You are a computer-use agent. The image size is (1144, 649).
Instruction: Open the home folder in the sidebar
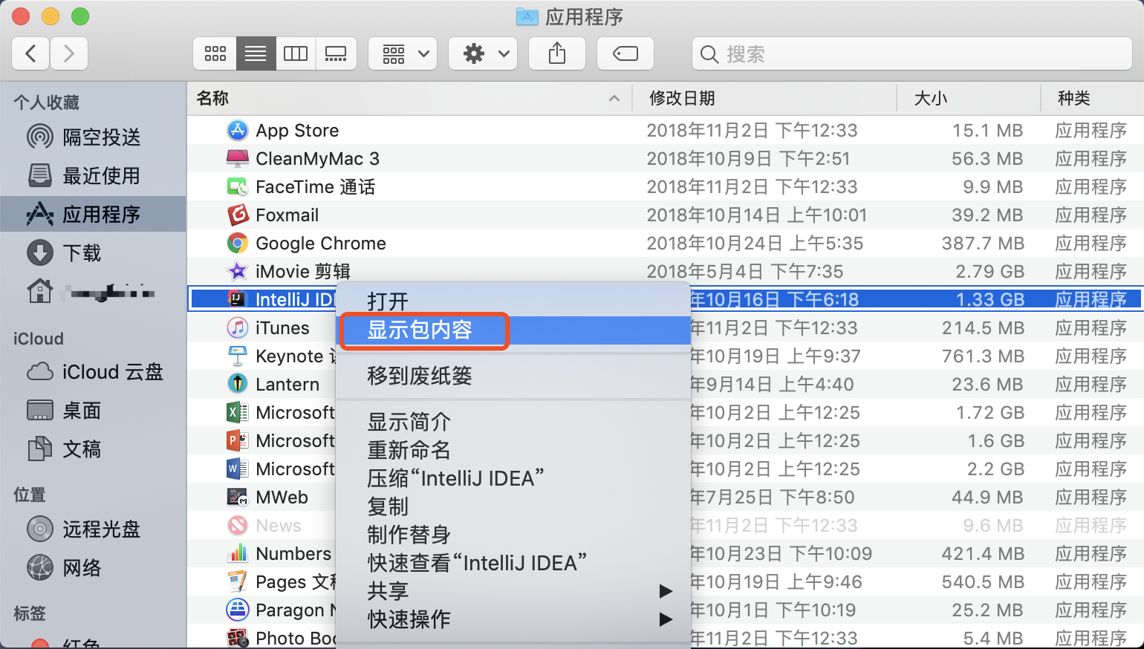tap(93, 292)
